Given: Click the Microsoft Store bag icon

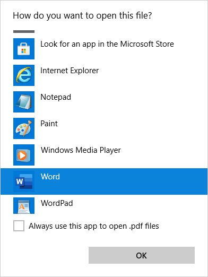Looking at the screenshot, I should 24,49.
